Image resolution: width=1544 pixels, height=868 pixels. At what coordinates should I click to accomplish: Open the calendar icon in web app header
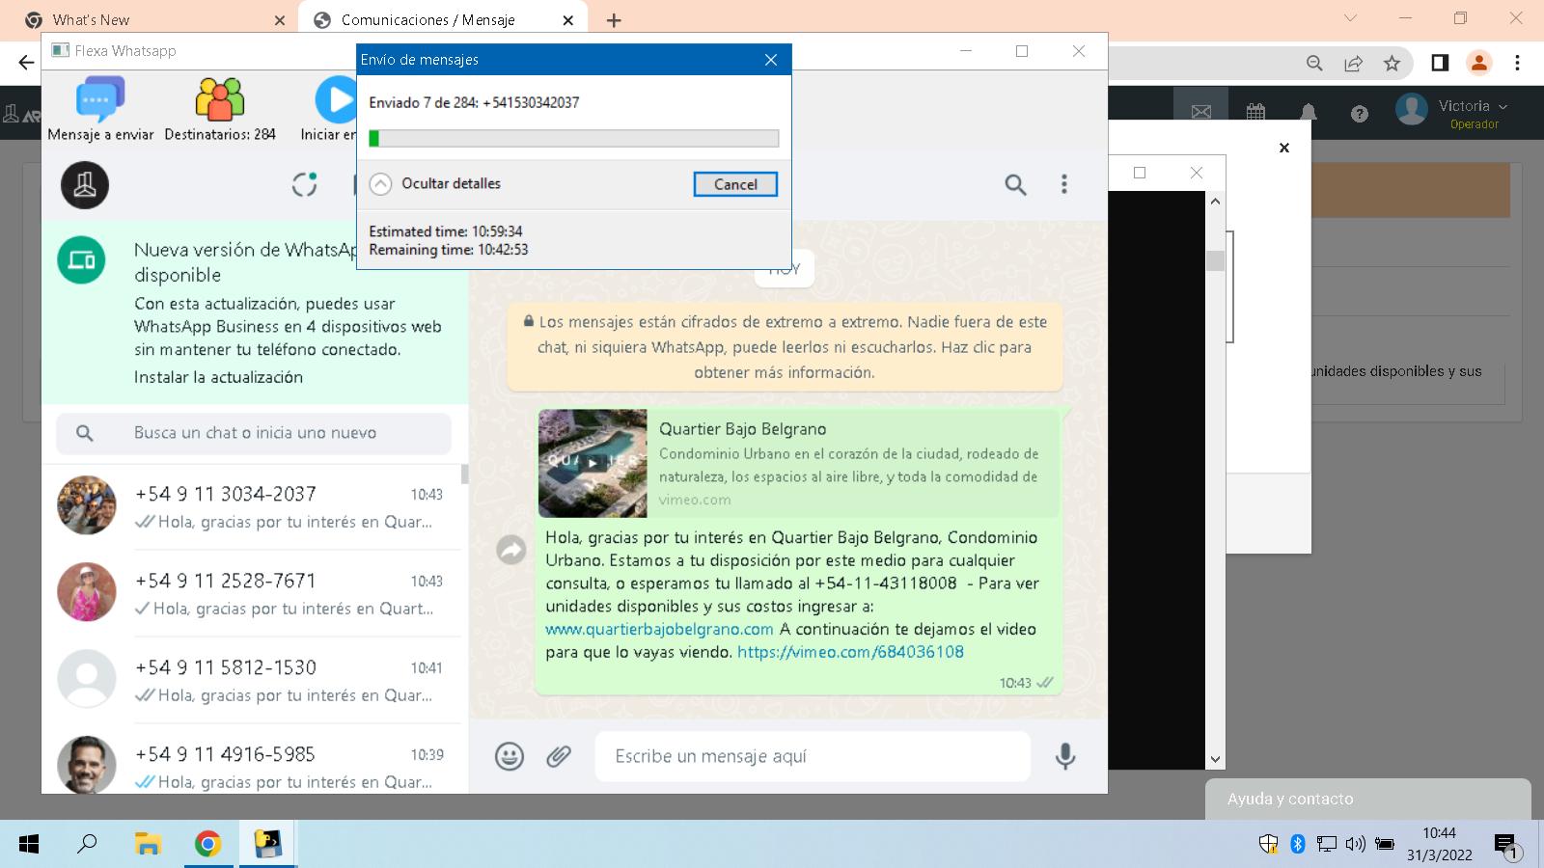point(1255,113)
